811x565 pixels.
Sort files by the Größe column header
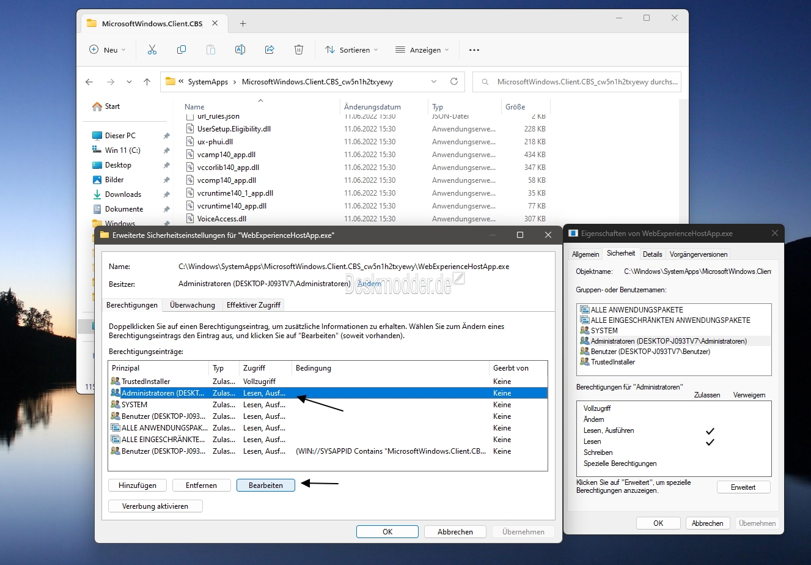(515, 107)
